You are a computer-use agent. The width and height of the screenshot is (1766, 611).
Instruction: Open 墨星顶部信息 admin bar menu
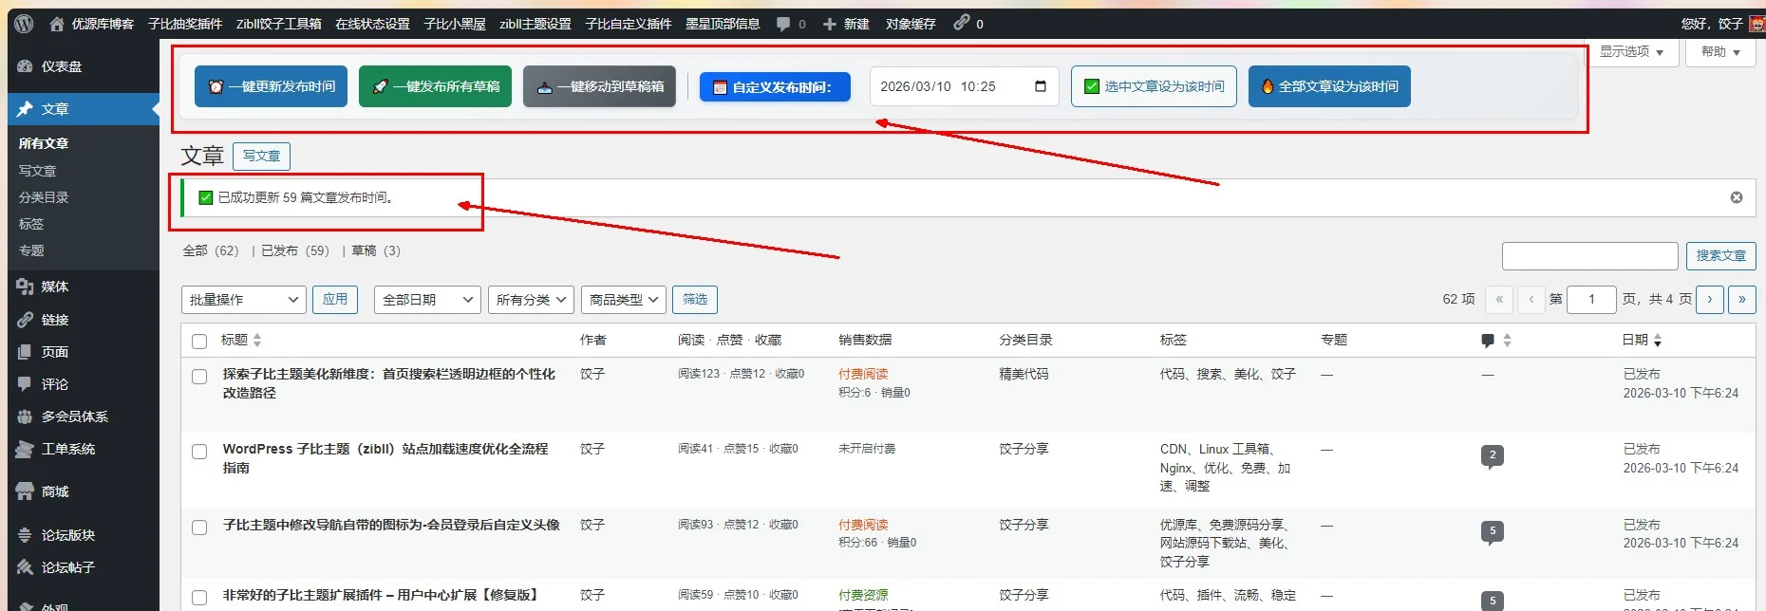[x=723, y=24]
